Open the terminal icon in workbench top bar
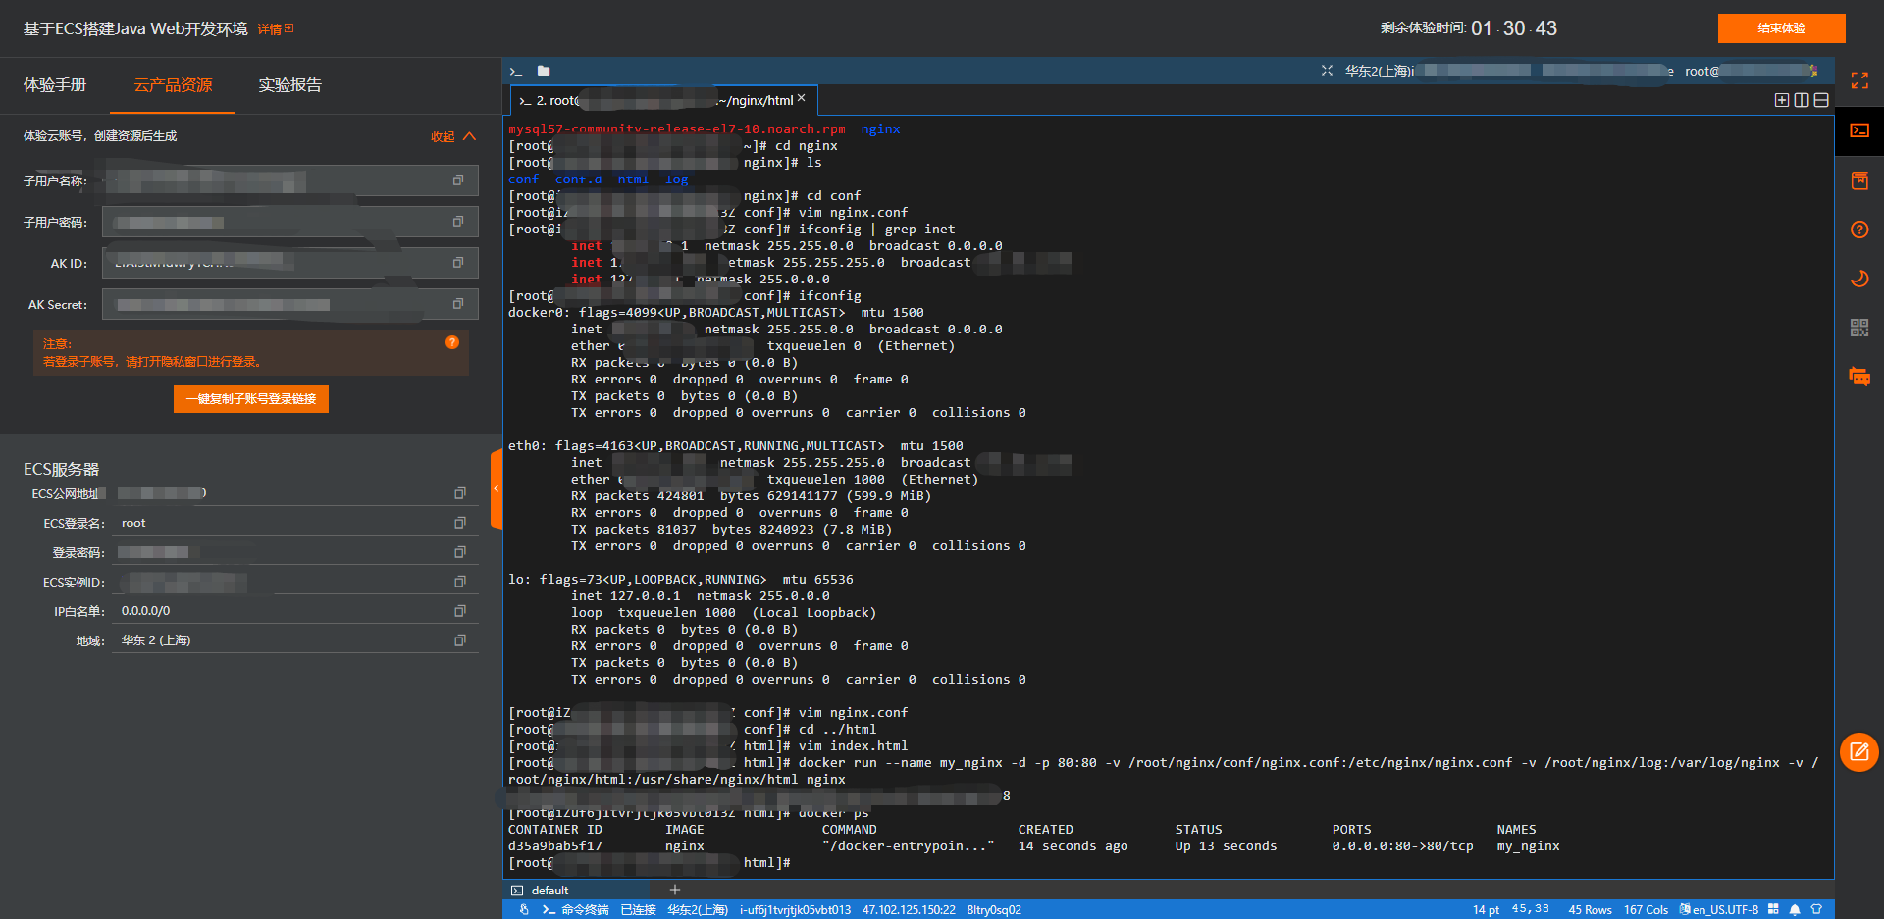Screen dimensions: 1884x919 [516, 71]
